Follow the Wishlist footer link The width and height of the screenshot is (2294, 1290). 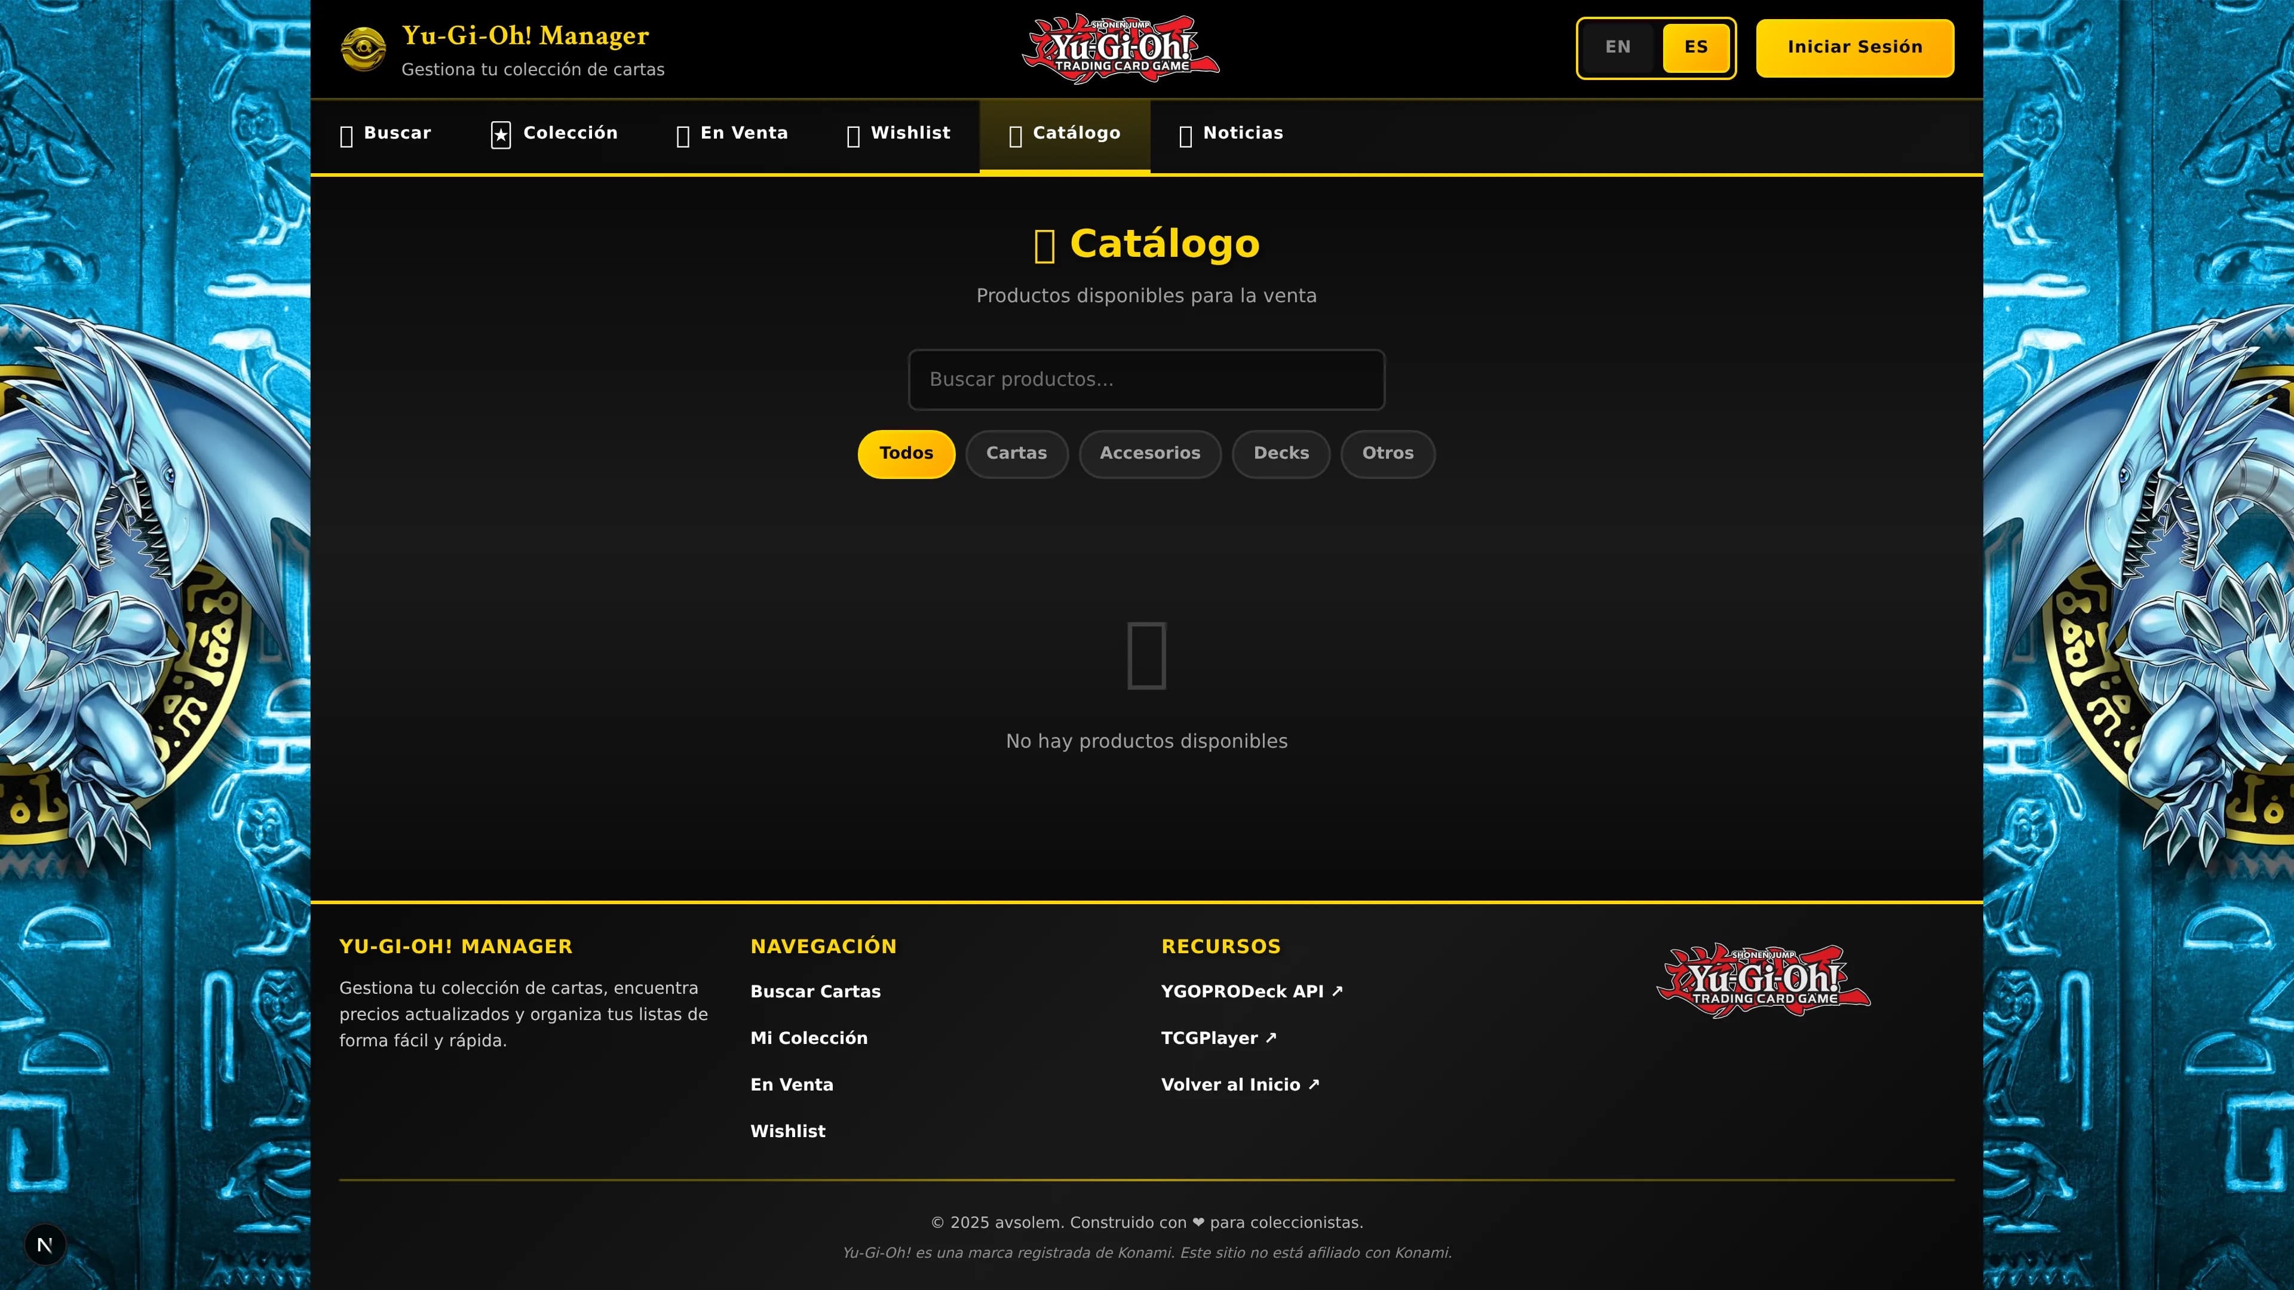click(x=787, y=1131)
